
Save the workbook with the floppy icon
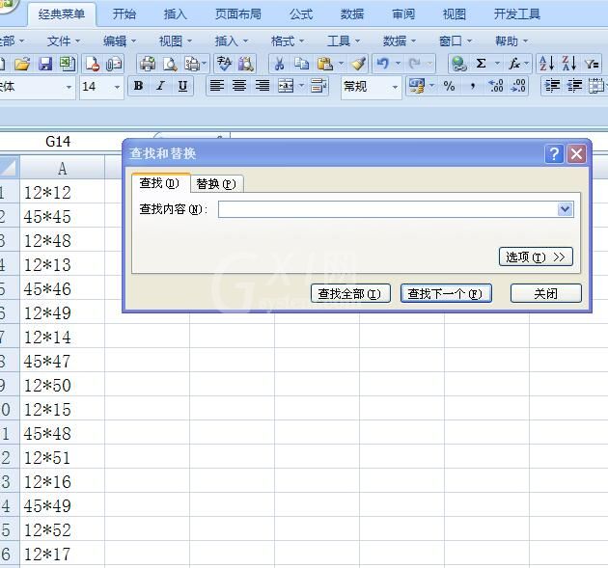(x=45, y=64)
